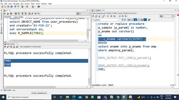Open the Compiler - Log panel
Viewport: 179px width, 100px height.
point(9,90)
